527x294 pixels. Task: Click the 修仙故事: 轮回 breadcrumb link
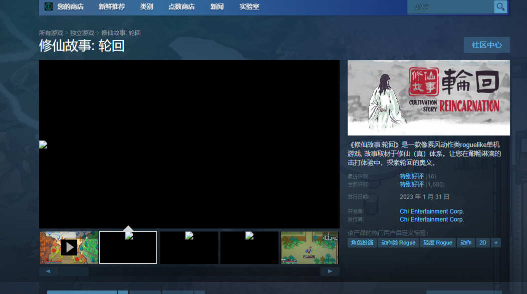pyautogui.click(x=121, y=32)
